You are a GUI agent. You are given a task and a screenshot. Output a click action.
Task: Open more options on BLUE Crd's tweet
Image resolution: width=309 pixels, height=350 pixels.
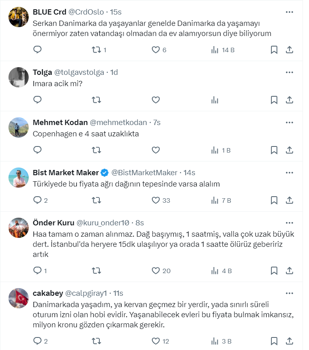click(289, 12)
